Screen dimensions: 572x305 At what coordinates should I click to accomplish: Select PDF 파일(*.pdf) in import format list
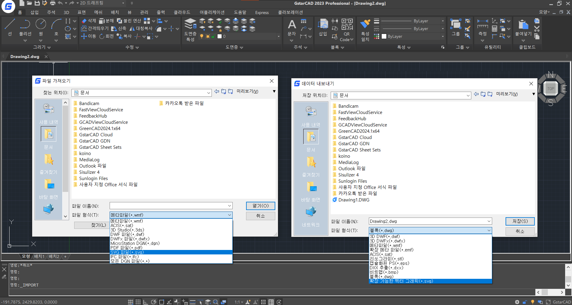[x=171, y=248]
